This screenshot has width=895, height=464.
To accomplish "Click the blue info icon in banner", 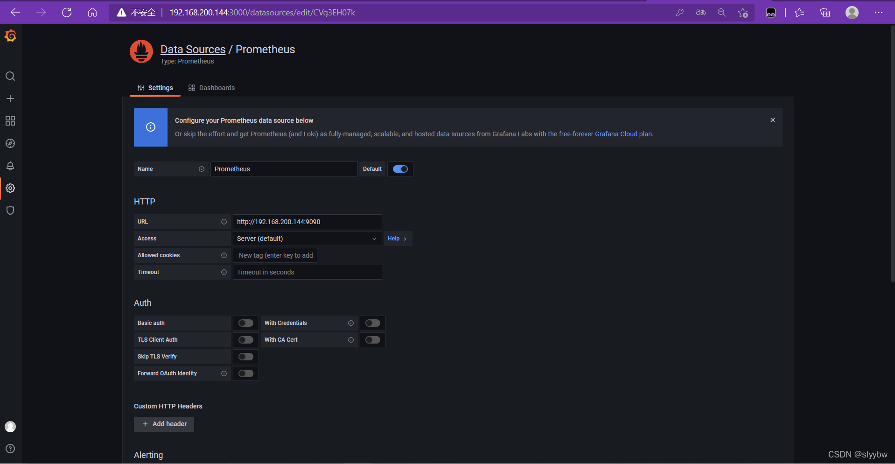I will 151,127.
